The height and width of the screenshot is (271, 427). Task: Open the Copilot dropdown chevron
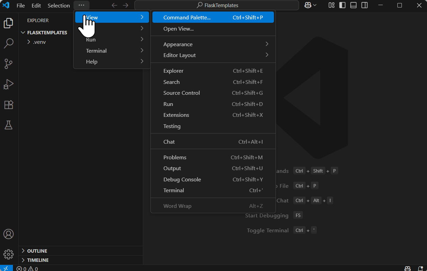(x=315, y=5)
